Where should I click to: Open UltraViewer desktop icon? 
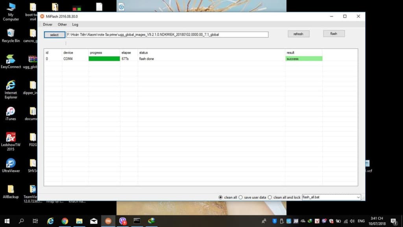tap(11, 166)
